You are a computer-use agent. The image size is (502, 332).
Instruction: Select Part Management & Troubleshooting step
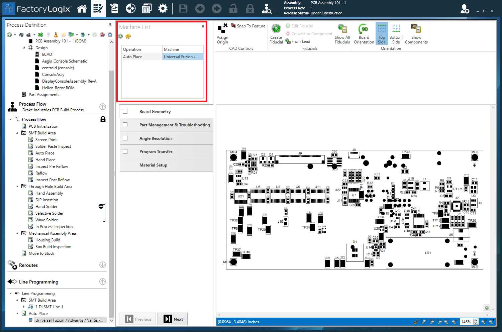(174, 125)
